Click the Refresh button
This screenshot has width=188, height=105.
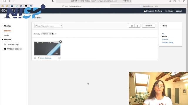click(149, 26)
